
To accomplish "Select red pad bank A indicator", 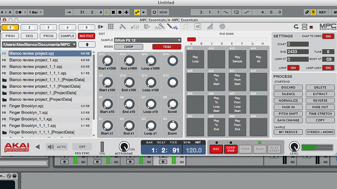I will coord(191,39).
